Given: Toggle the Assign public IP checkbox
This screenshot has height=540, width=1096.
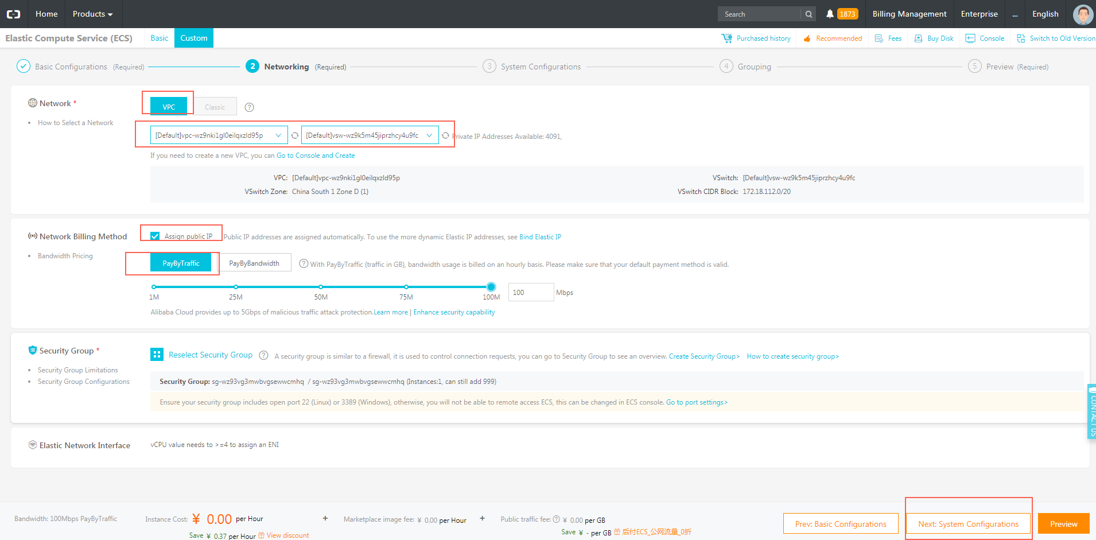Looking at the screenshot, I should (155, 236).
